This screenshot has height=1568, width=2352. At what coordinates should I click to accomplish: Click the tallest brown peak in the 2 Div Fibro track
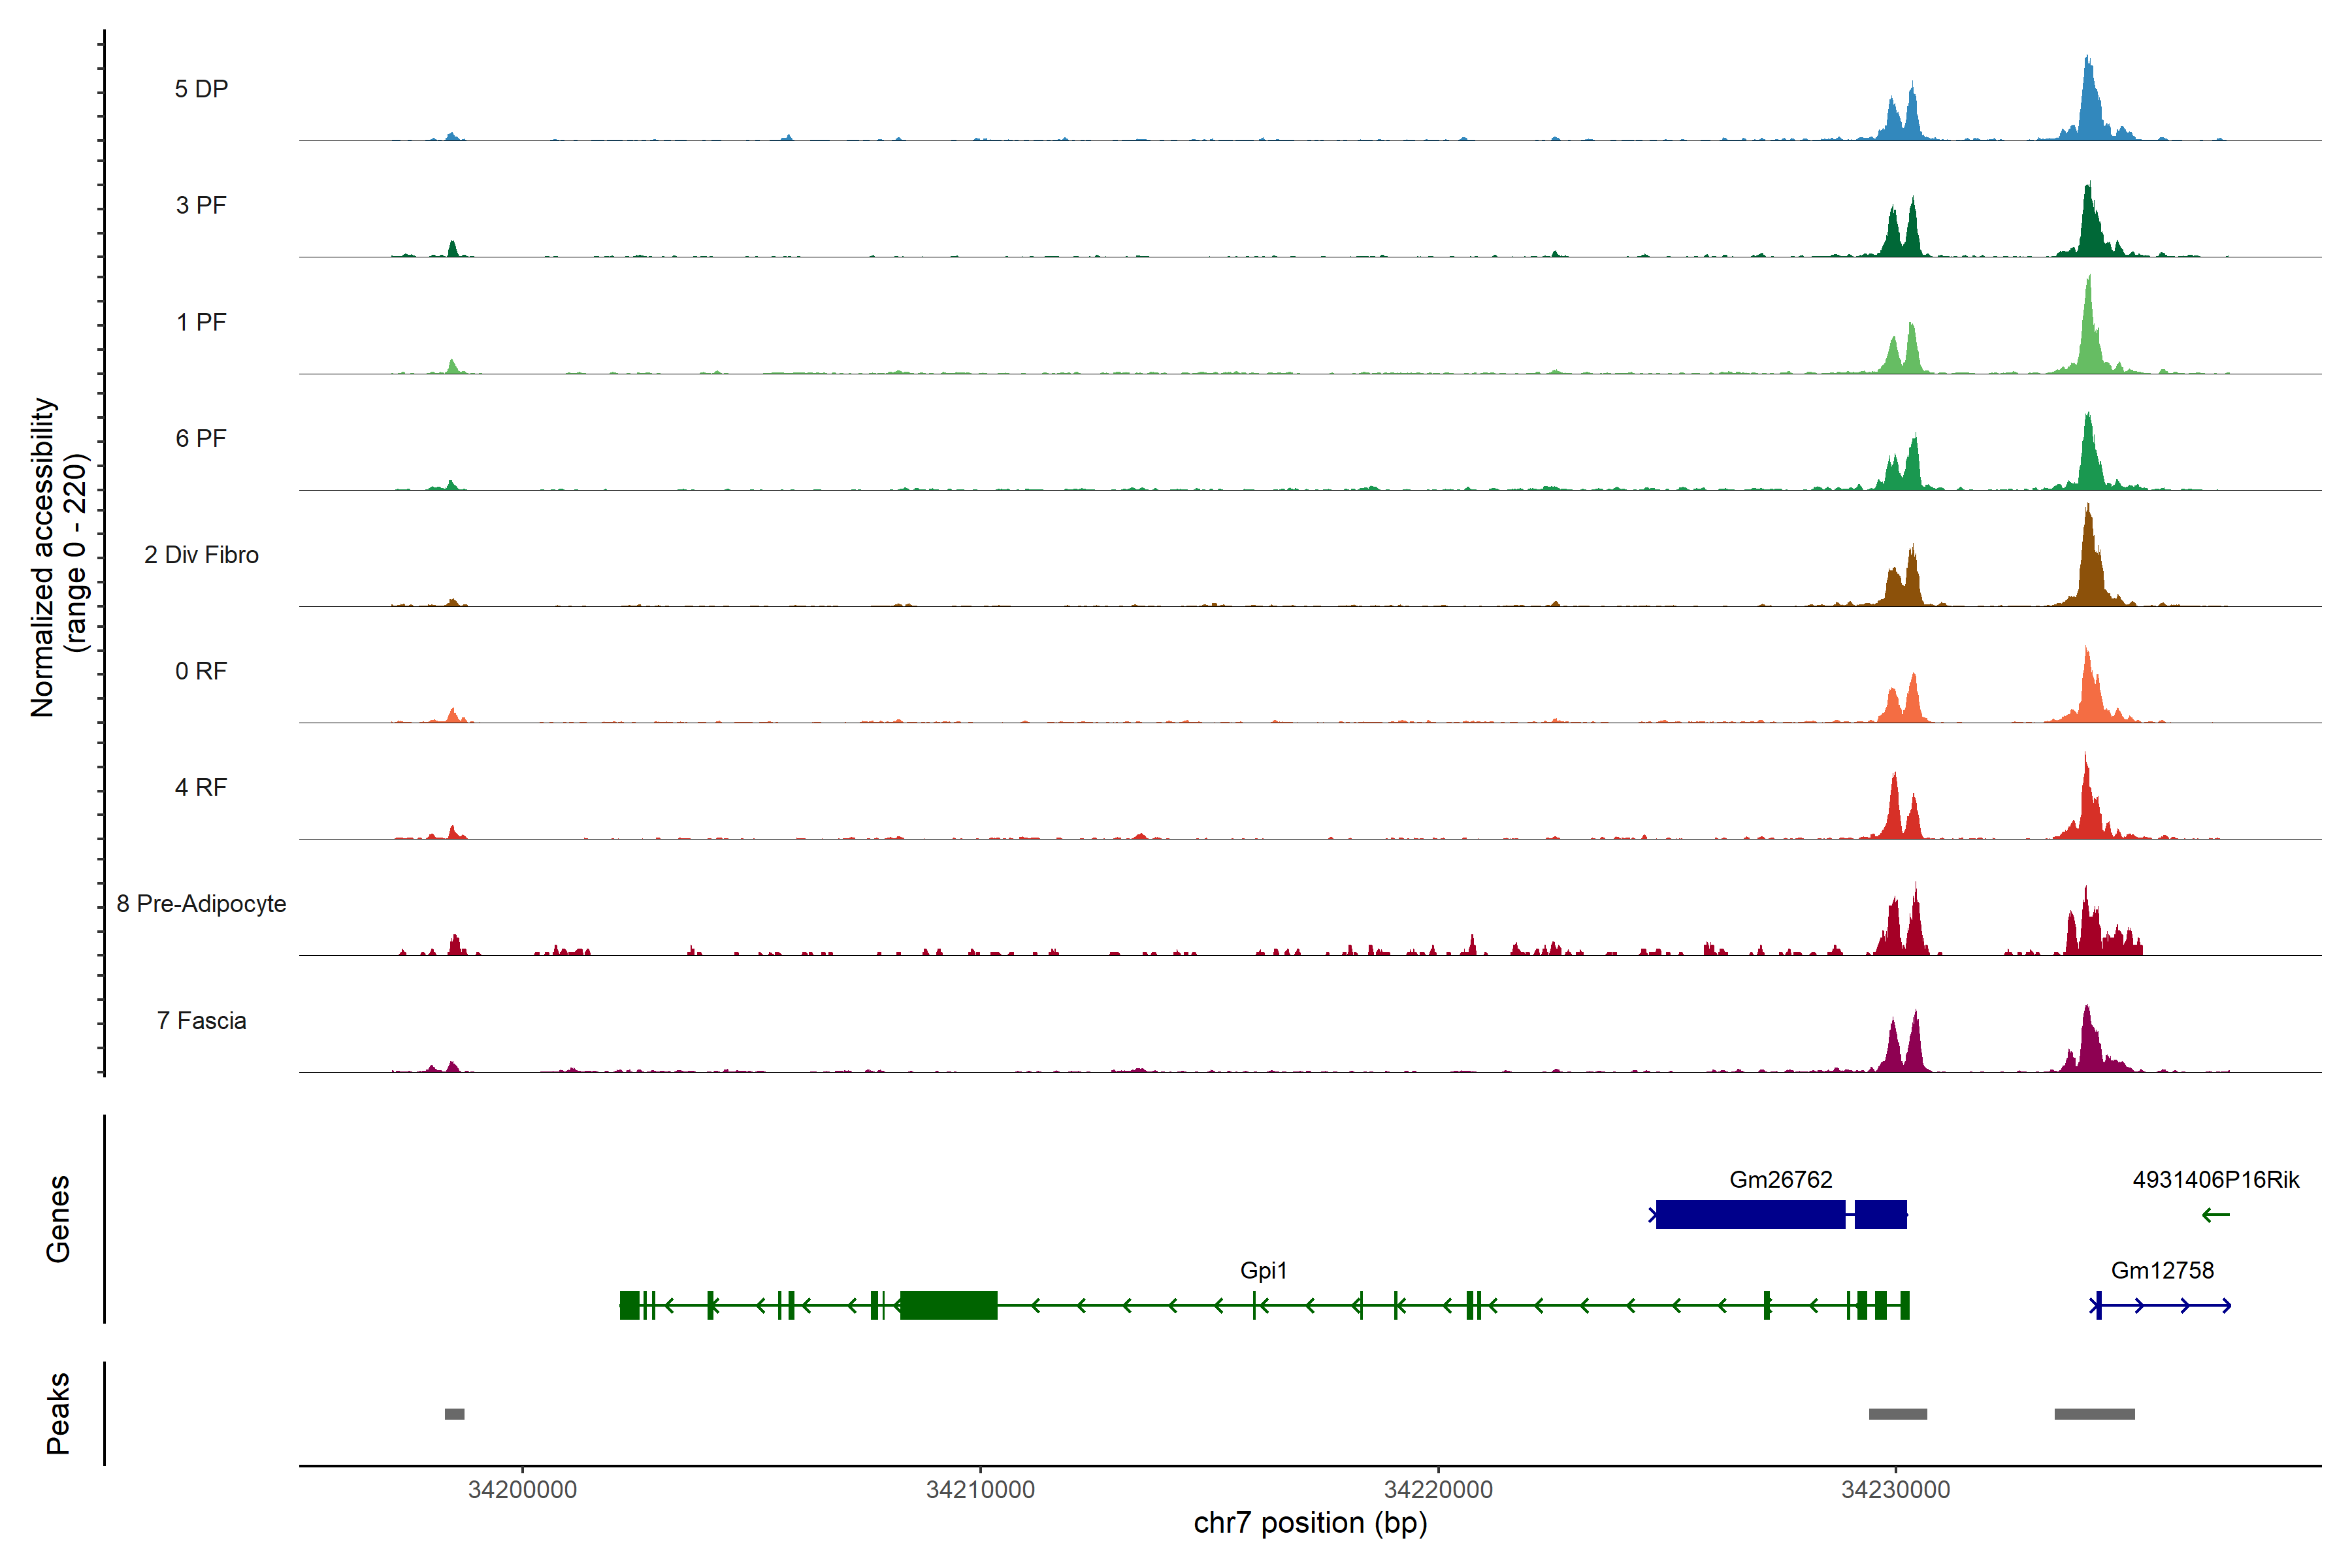pos(2088,560)
